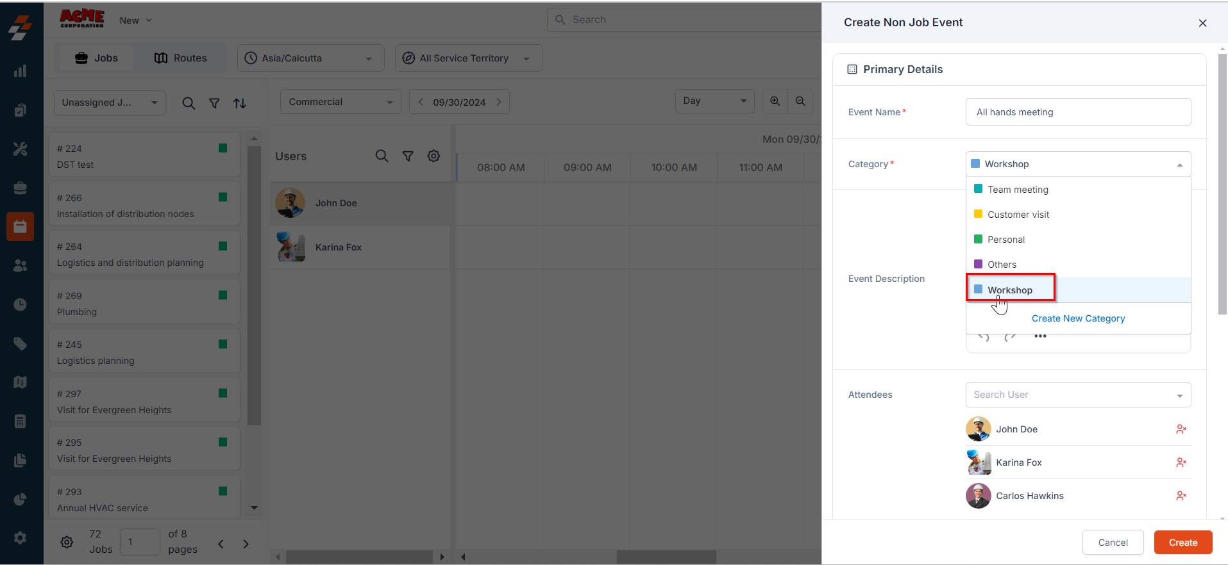Open the Unassigned Jobs dropdown

(110, 102)
